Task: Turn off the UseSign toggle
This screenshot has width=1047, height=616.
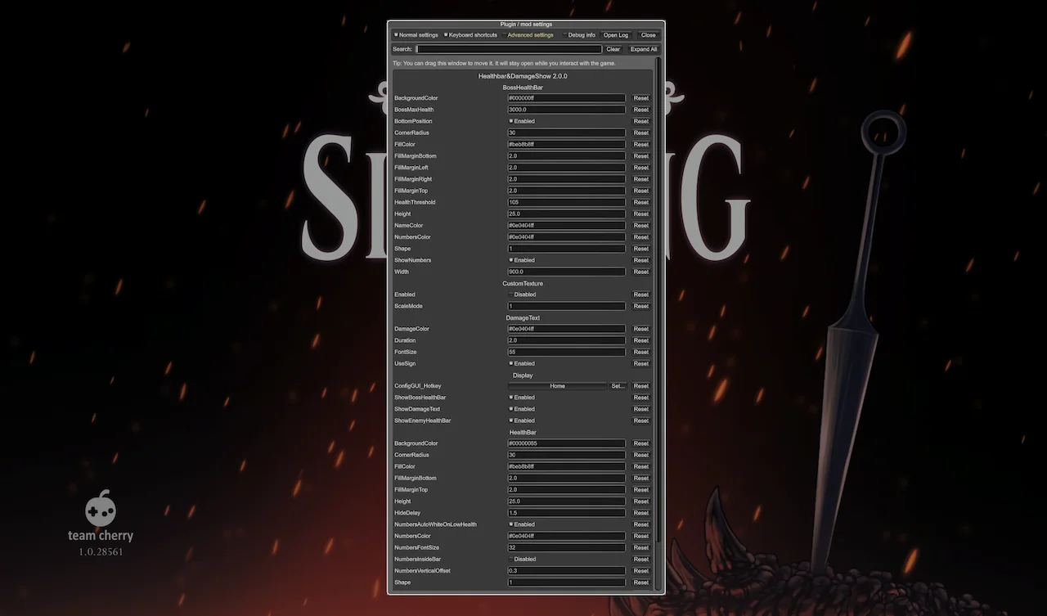Action: [x=522, y=363]
